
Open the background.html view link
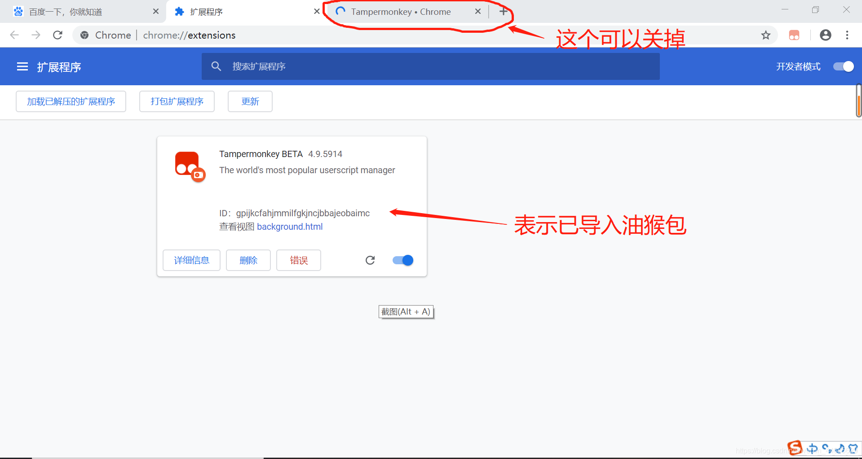point(290,227)
